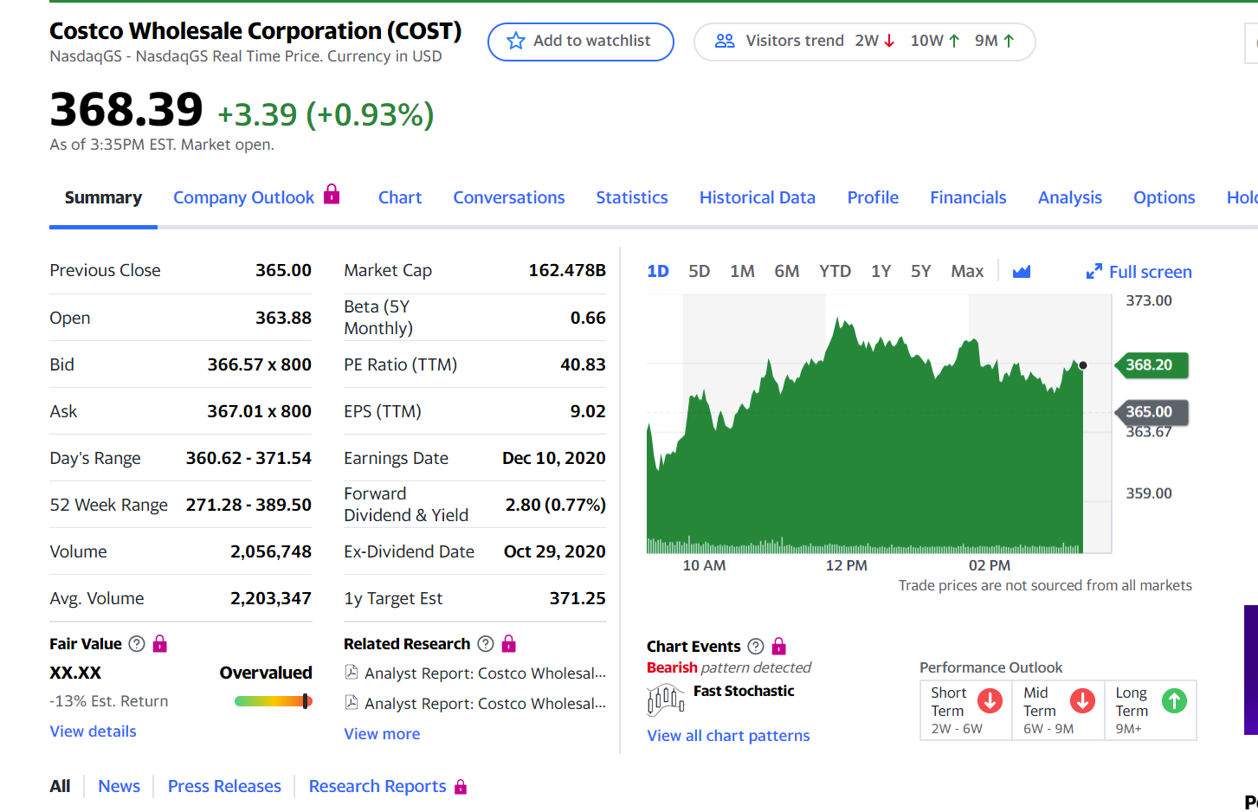Select the Max chart range
This screenshot has height=812, width=1258.
click(x=967, y=271)
